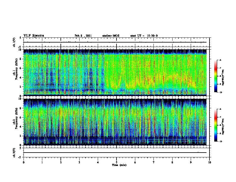Click the ch.3 voltage waveform trace

coord(115,153)
